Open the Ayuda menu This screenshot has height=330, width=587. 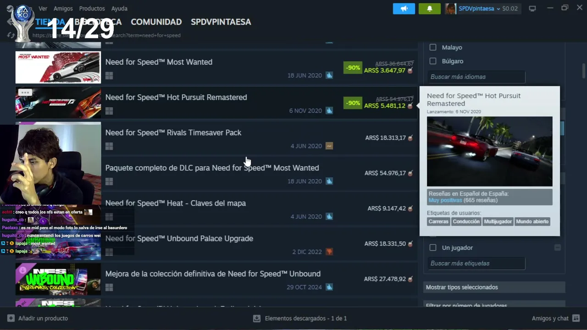click(119, 9)
